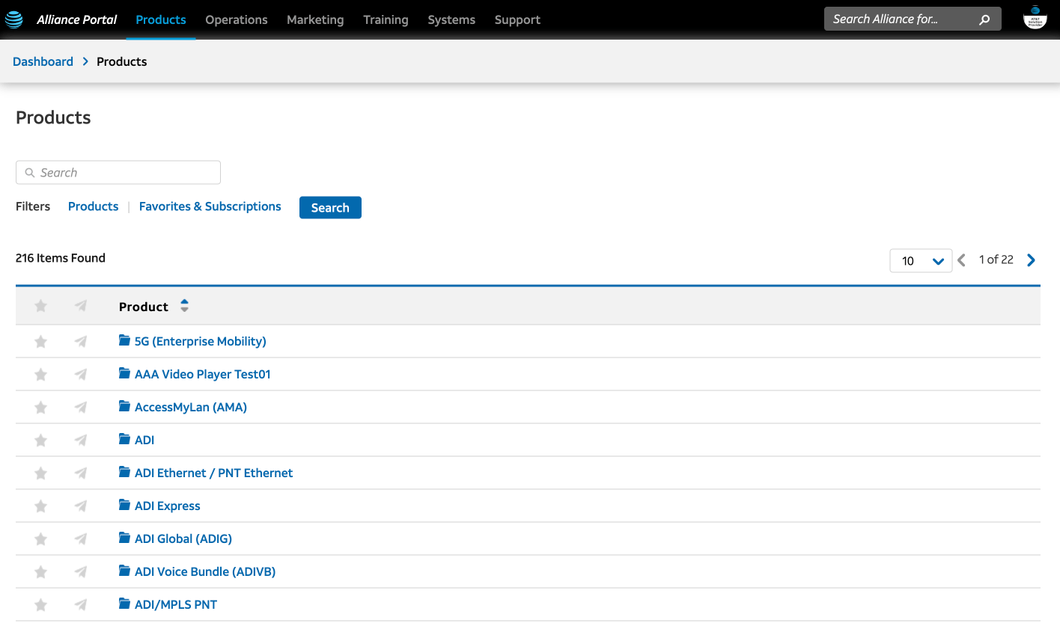Go to the Dashboard breadcrumb link
Screen dimensions: 1060x623
(43, 61)
